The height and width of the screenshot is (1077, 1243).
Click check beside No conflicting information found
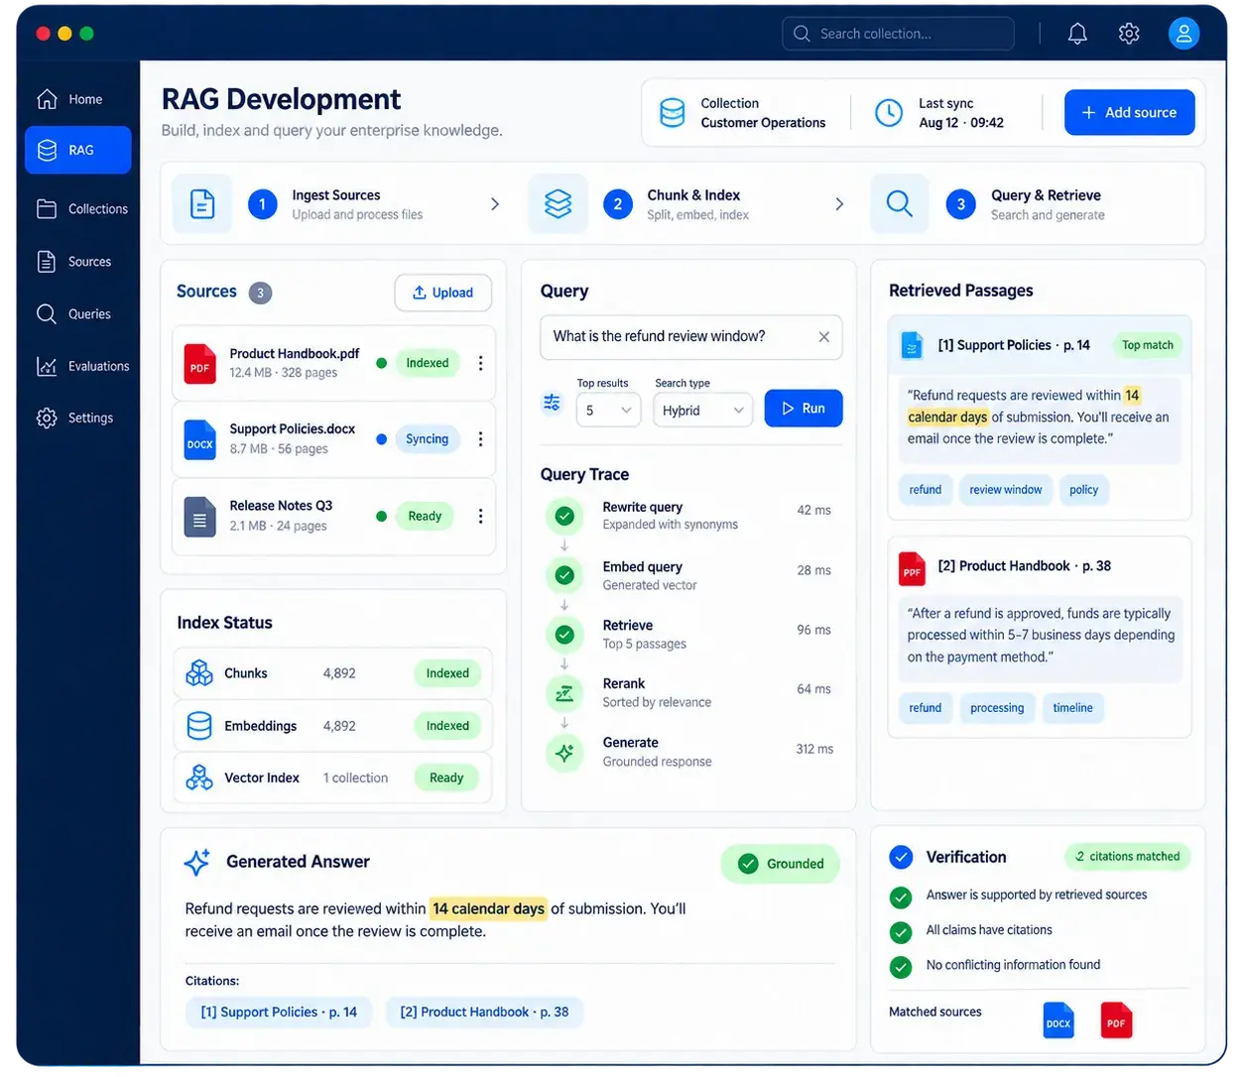pos(901,967)
